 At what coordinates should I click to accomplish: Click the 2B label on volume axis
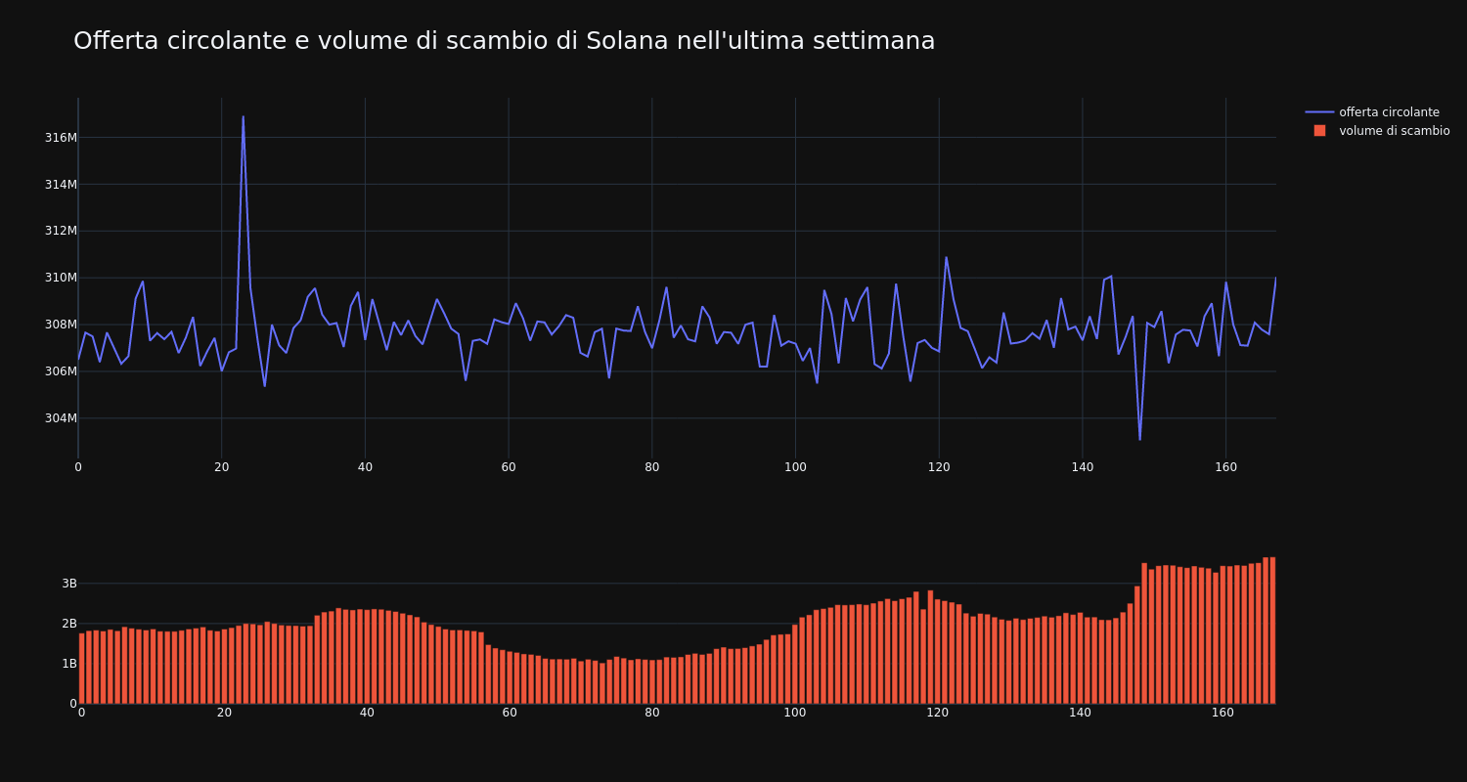(x=69, y=624)
